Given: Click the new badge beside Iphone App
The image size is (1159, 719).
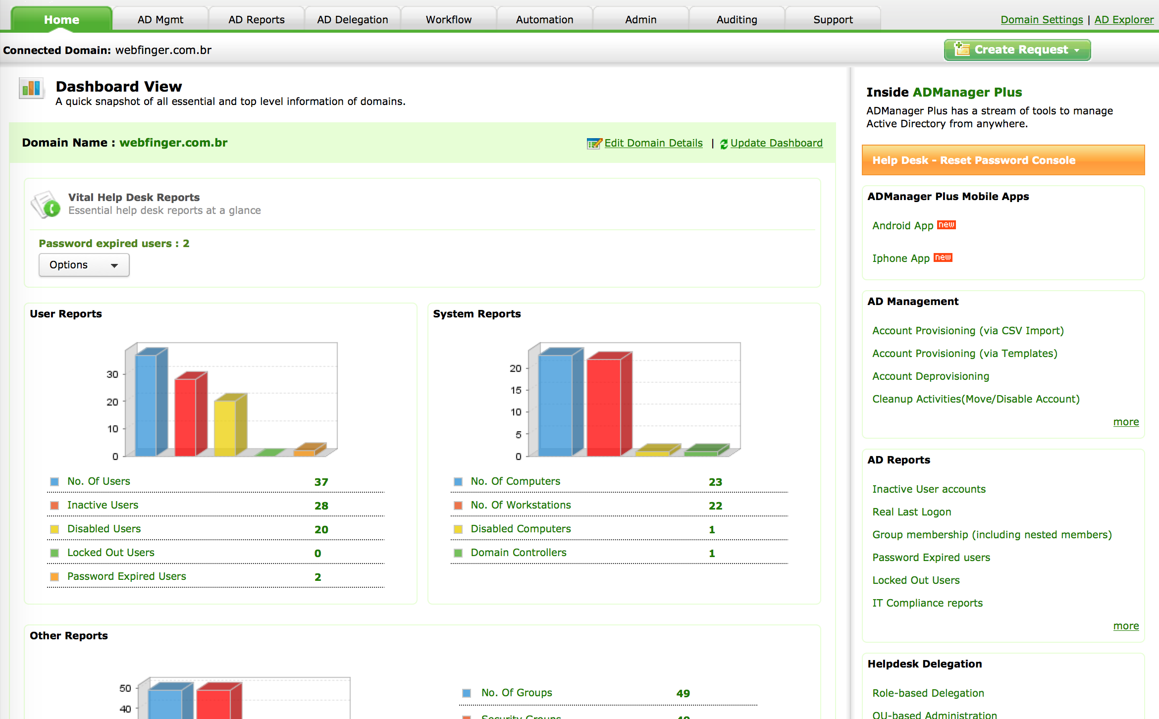Looking at the screenshot, I should point(943,257).
